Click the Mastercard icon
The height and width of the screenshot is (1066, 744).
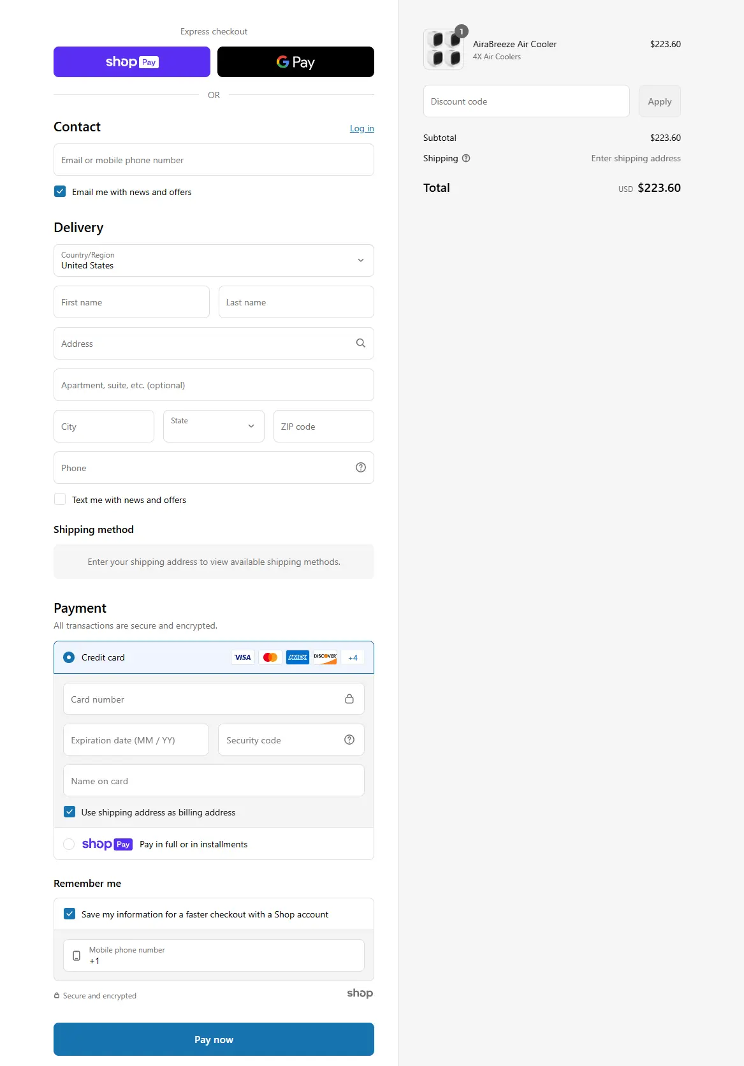pos(270,657)
